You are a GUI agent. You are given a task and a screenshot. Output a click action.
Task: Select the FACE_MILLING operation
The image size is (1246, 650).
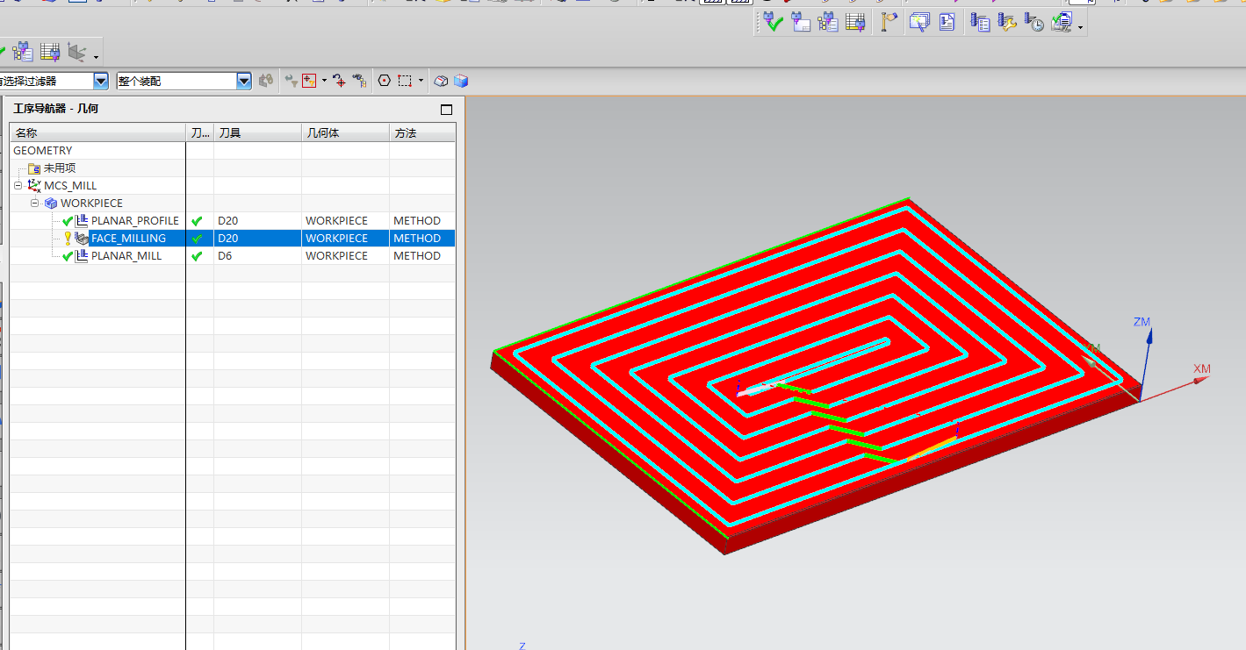(128, 239)
